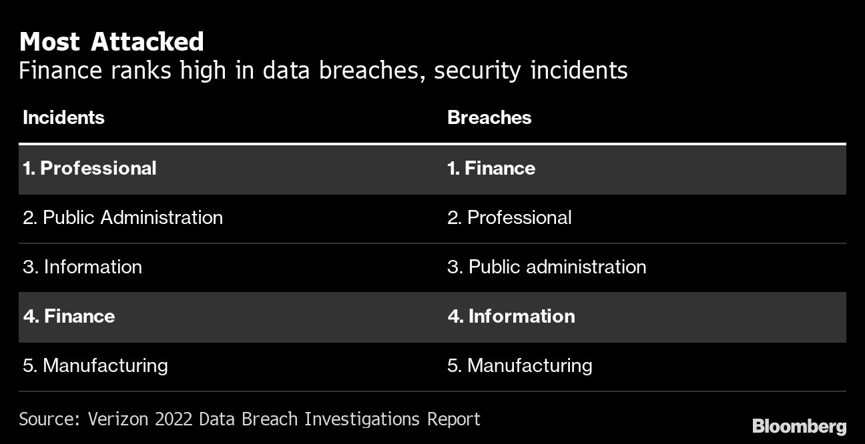This screenshot has height=444, width=865.
Task: Click '1. Professional' under Incidents
Action: (89, 168)
